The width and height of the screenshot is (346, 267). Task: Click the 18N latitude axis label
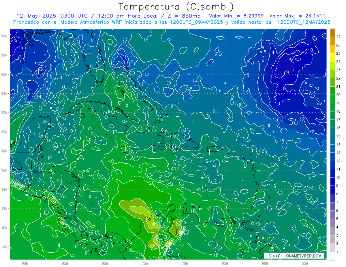click(5, 151)
